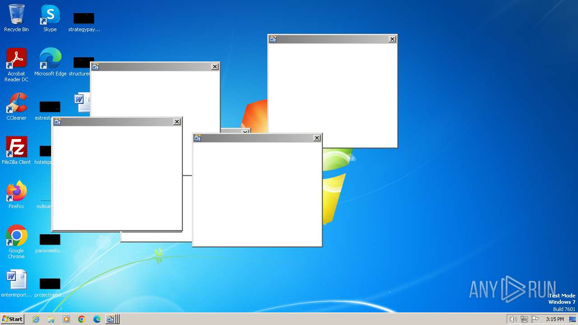Select the parisweeks... desktop file
Viewport: 578px width, 325px height.
click(50, 243)
